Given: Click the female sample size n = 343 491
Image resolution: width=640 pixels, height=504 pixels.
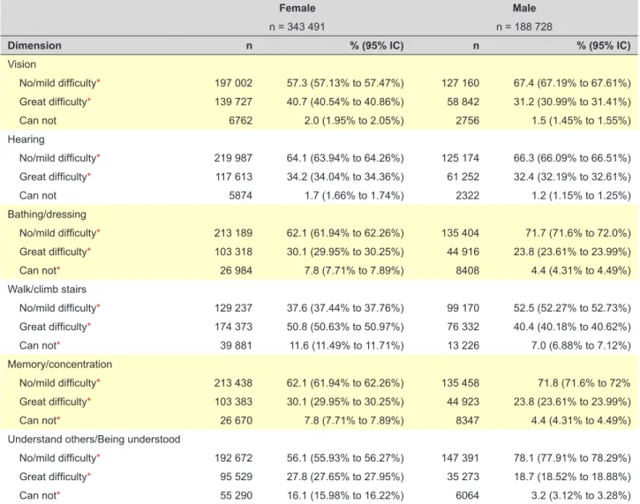Looking at the screenshot, I should coord(297,27).
